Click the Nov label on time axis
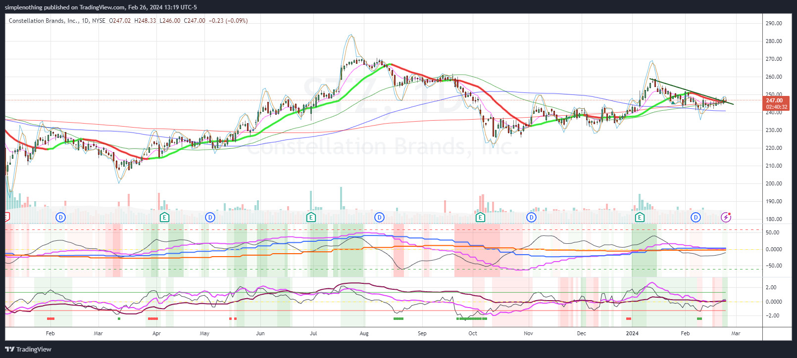The image size is (797, 358). click(x=529, y=333)
